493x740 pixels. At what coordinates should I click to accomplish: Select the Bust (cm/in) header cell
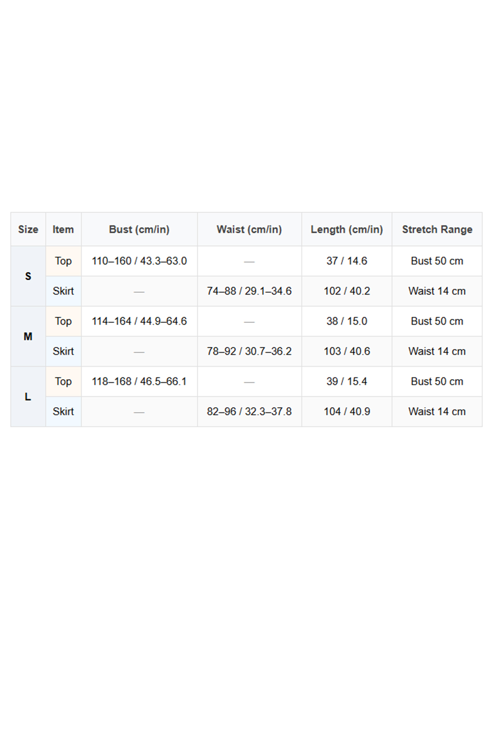coord(139,229)
